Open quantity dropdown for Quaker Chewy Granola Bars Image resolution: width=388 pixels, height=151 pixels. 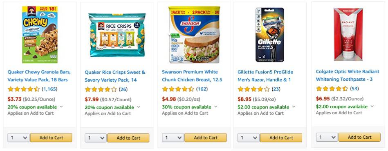(18, 138)
